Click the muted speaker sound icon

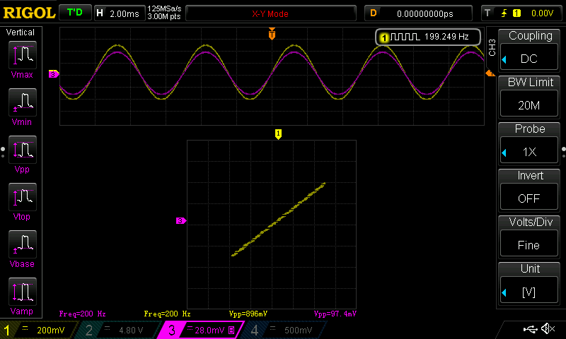pos(548,328)
